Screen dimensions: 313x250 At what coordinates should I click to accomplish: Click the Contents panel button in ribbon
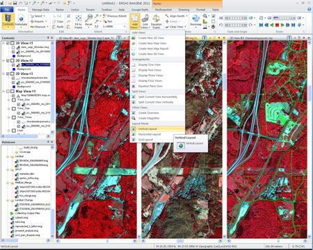(8, 21)
